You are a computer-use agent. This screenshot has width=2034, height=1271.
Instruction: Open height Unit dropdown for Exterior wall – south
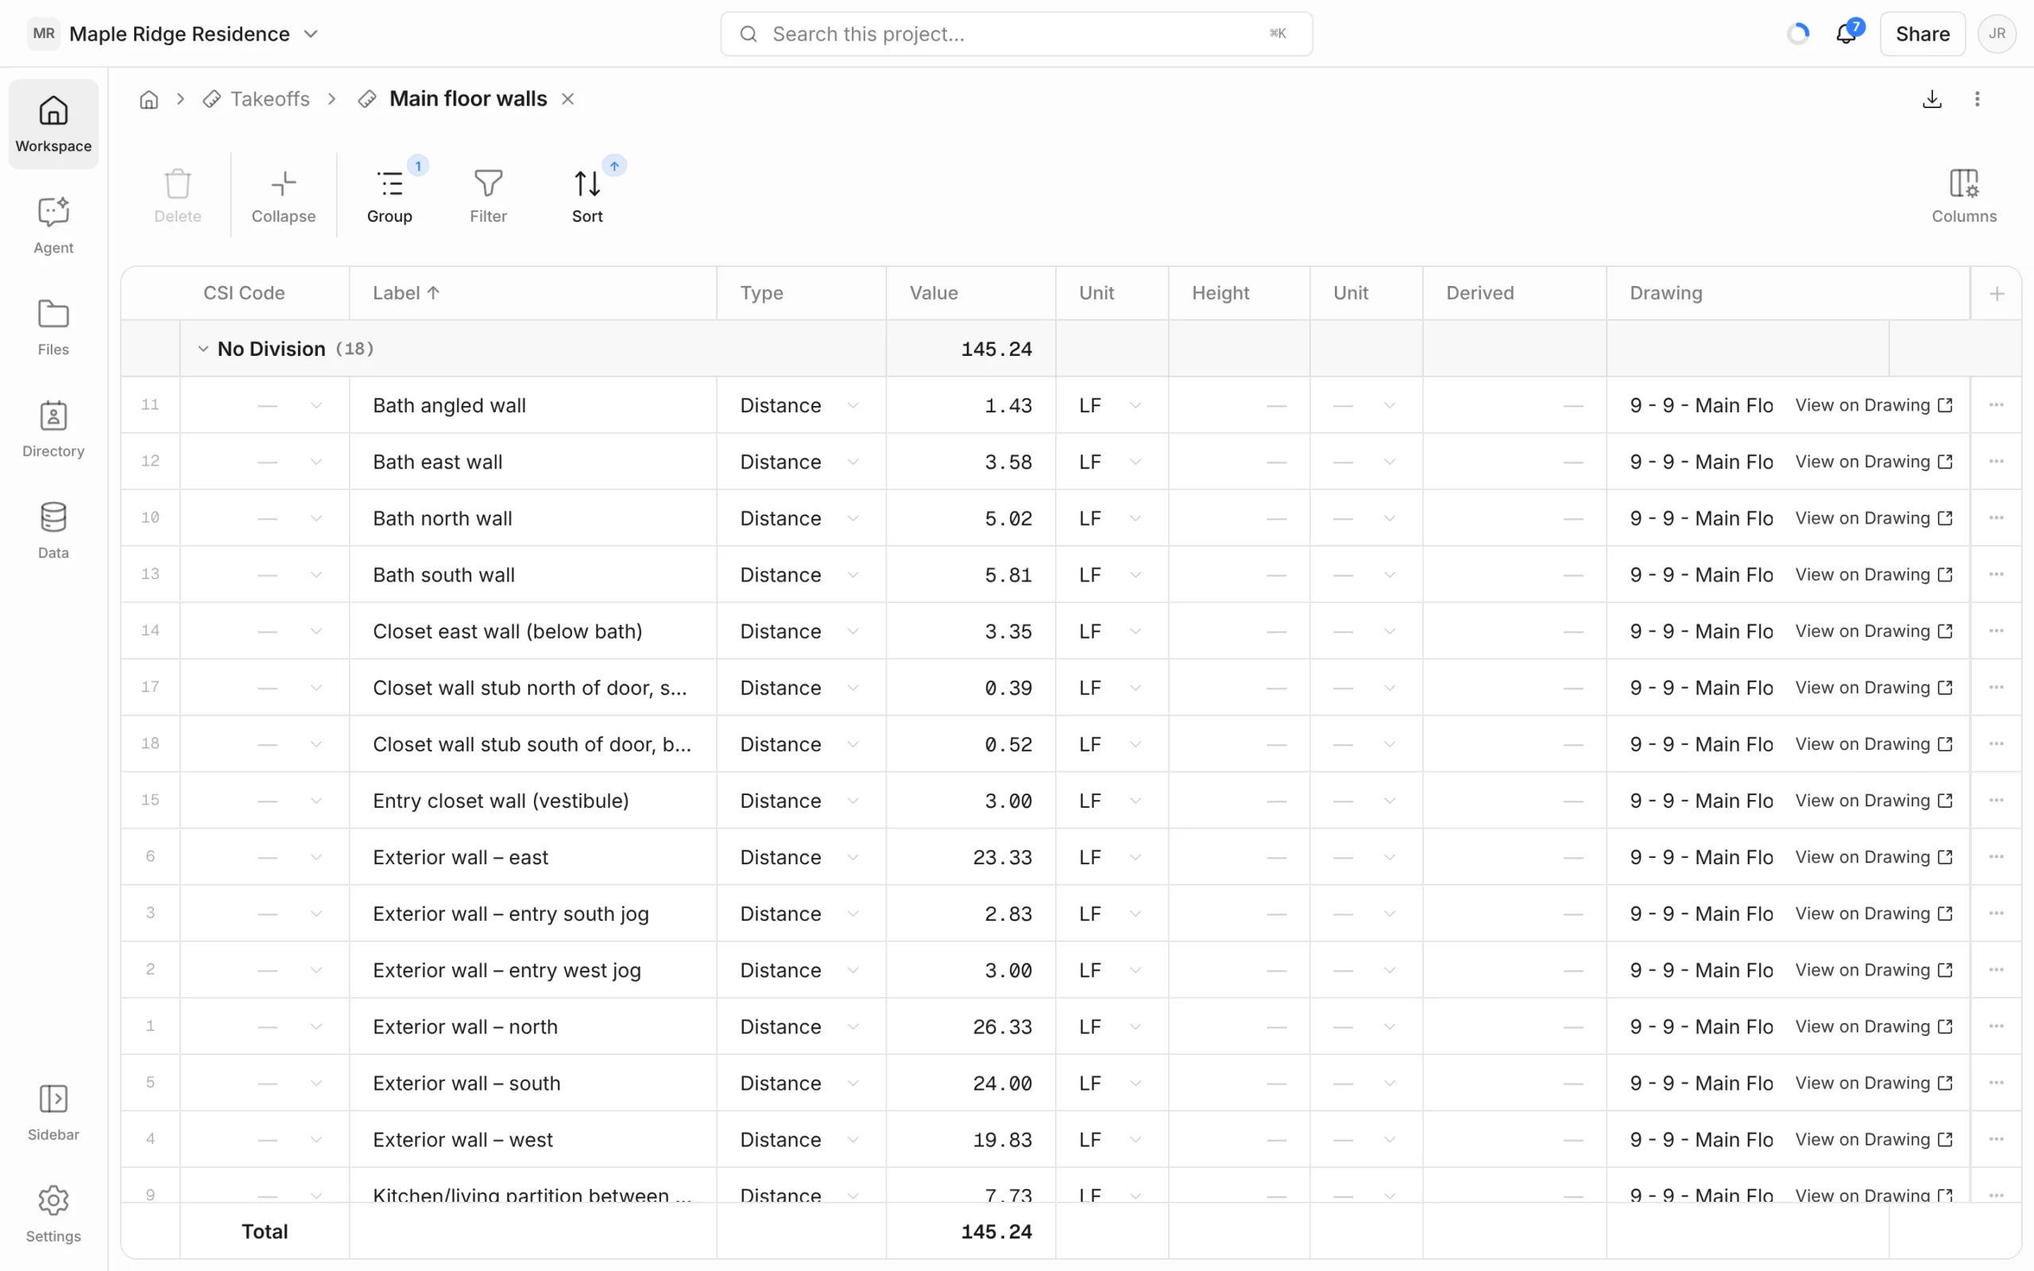(x=1390, y=1084)
